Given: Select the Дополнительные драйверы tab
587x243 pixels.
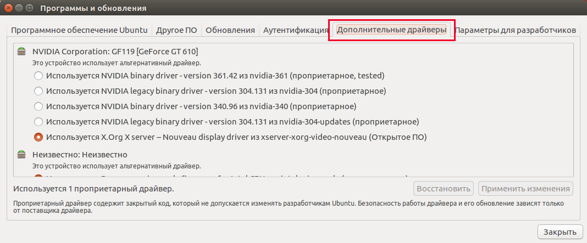Looking at the screenshot, I should pyautogui.click(x=391, y=30).
